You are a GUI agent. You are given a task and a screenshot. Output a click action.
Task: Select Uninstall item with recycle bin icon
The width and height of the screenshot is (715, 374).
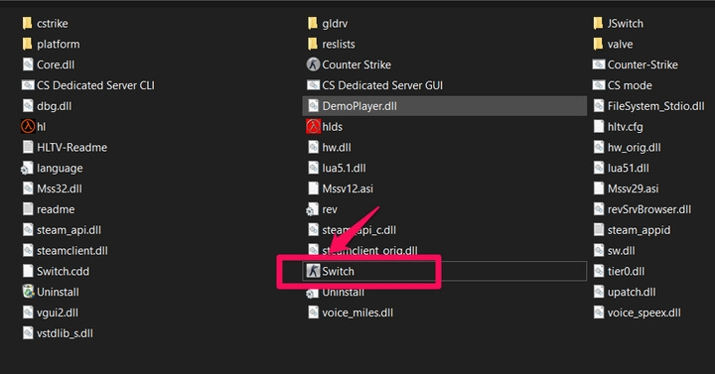coord(51,292)
